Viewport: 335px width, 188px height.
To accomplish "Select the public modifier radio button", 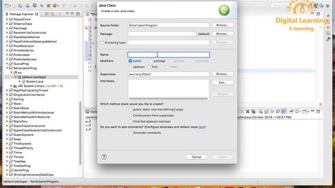I will [130, 61].
